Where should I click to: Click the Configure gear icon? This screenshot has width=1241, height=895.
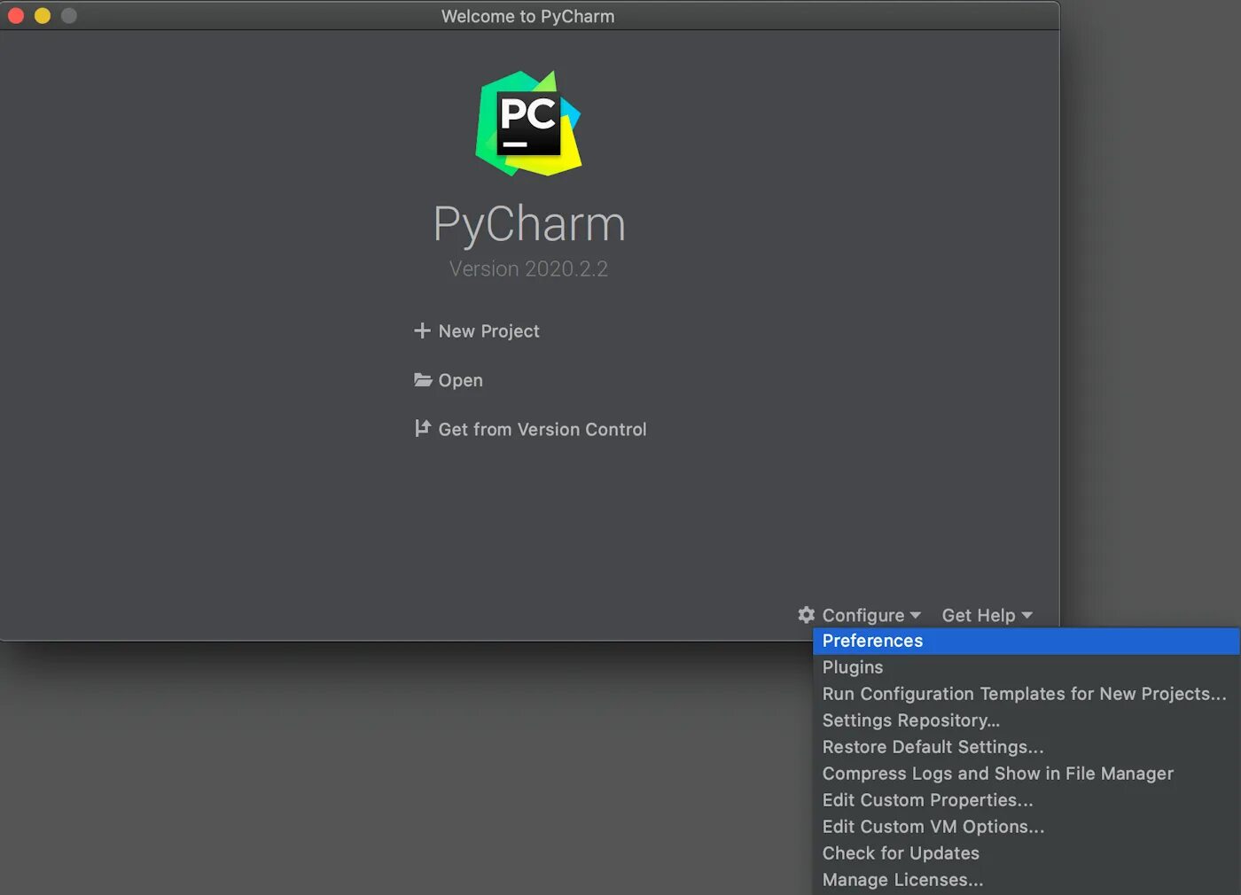point(806,614)
